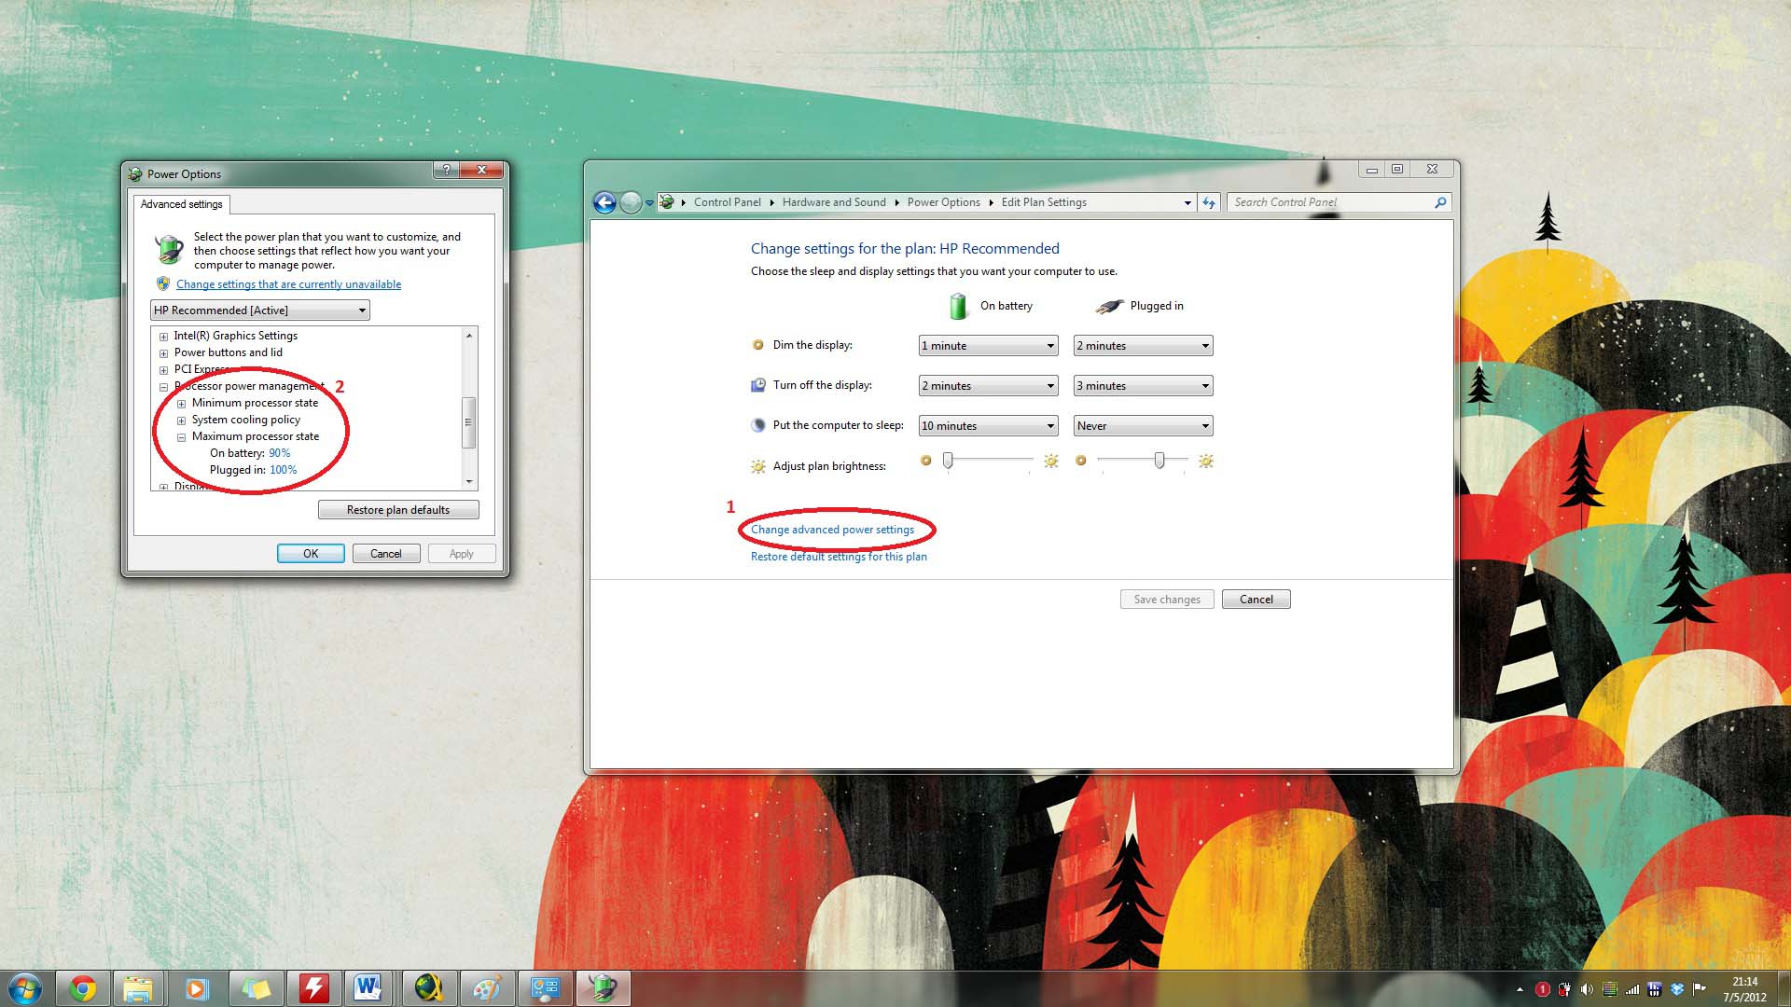Open the globe Q application in taskbar
This screenshot has width=1791, height=1007.
coord(428,988)
